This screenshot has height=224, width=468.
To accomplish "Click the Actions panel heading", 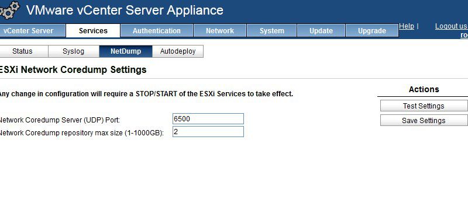I will pyautogui.click(x=424, y=89).
